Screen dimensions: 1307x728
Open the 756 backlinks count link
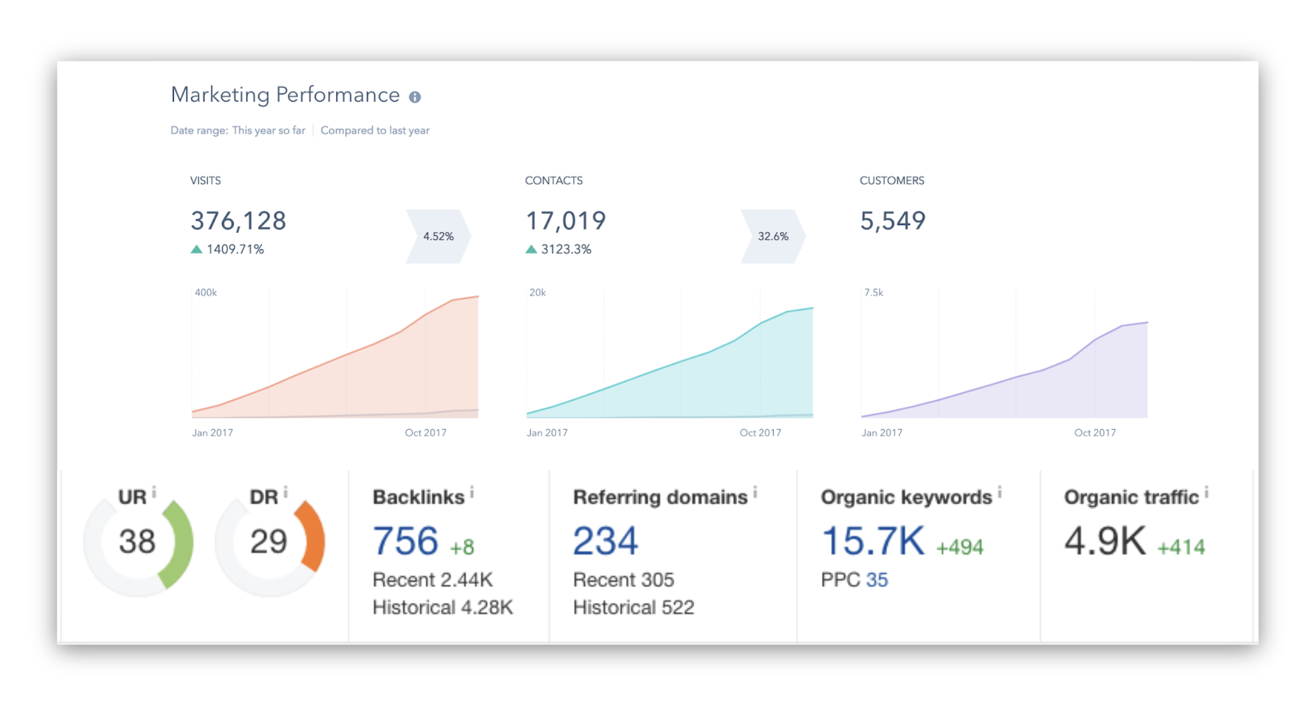[405, 541]
